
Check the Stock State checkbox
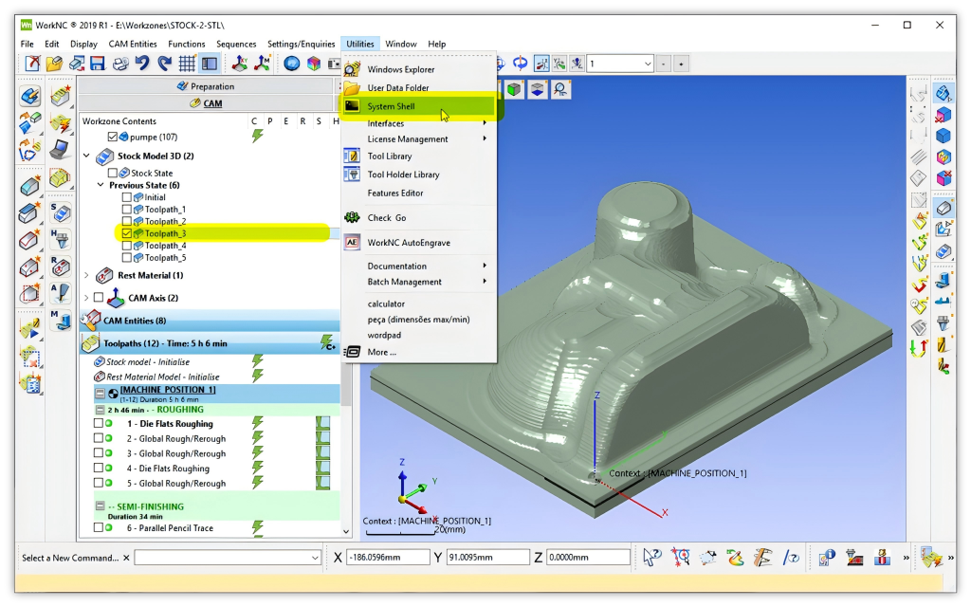(x=113, y=173)
